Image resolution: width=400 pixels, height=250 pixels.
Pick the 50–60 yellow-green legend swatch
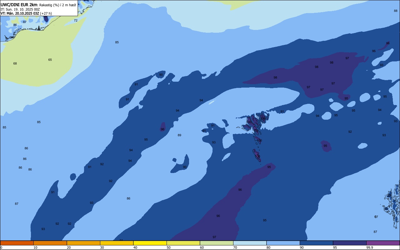point(183,243)
